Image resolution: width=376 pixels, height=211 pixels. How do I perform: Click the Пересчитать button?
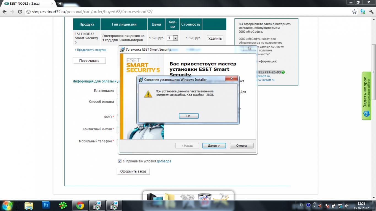[x=89, y=61]
